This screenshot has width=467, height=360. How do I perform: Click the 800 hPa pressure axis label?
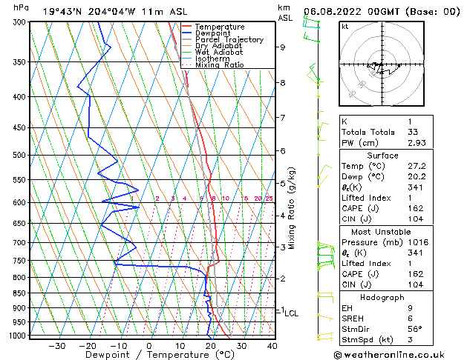(x=21, y=278)
